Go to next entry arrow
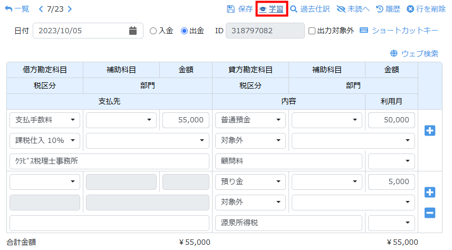 (x=70, y=9)
